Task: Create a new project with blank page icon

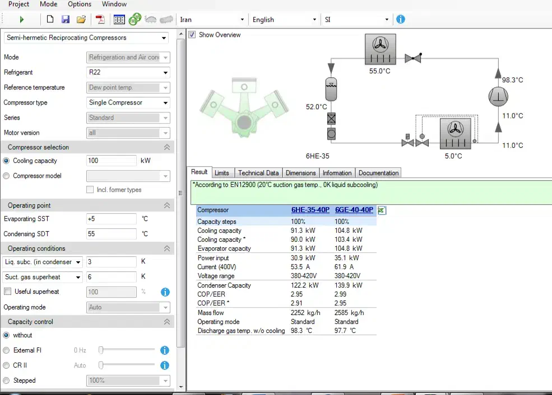Action: click(x=50, y=20)
